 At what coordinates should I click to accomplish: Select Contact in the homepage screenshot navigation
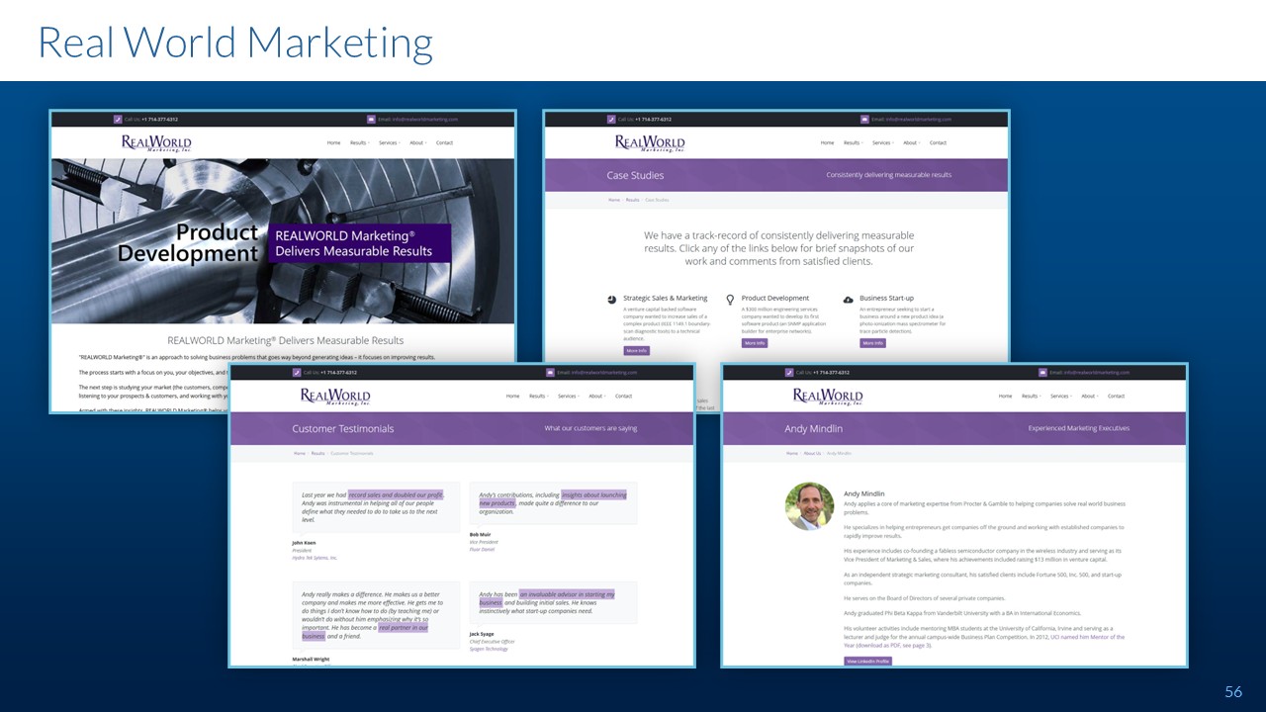444,142
